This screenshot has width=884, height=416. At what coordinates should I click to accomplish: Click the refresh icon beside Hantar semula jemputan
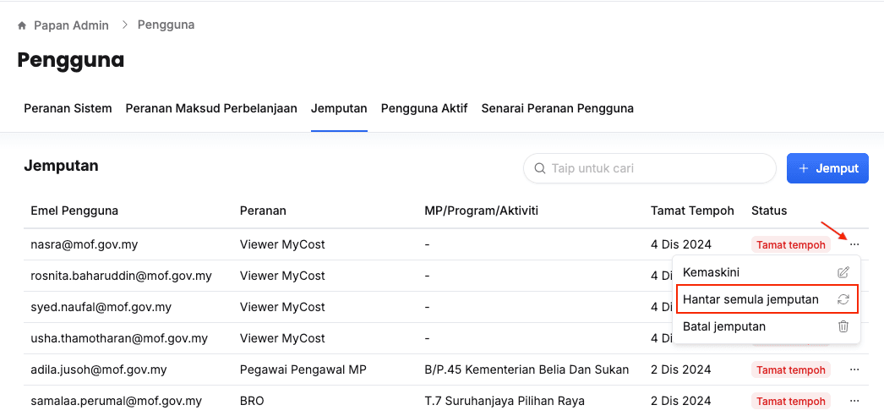pyautogui.click(x=843, y=299)
